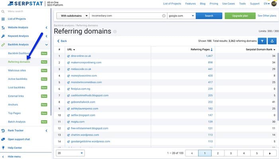Click the blue Search button

209,16
